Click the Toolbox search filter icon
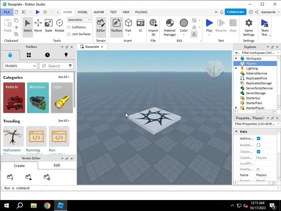Viewport: 281px width, 211px height. pyautogui.click(x=70, y=66)
